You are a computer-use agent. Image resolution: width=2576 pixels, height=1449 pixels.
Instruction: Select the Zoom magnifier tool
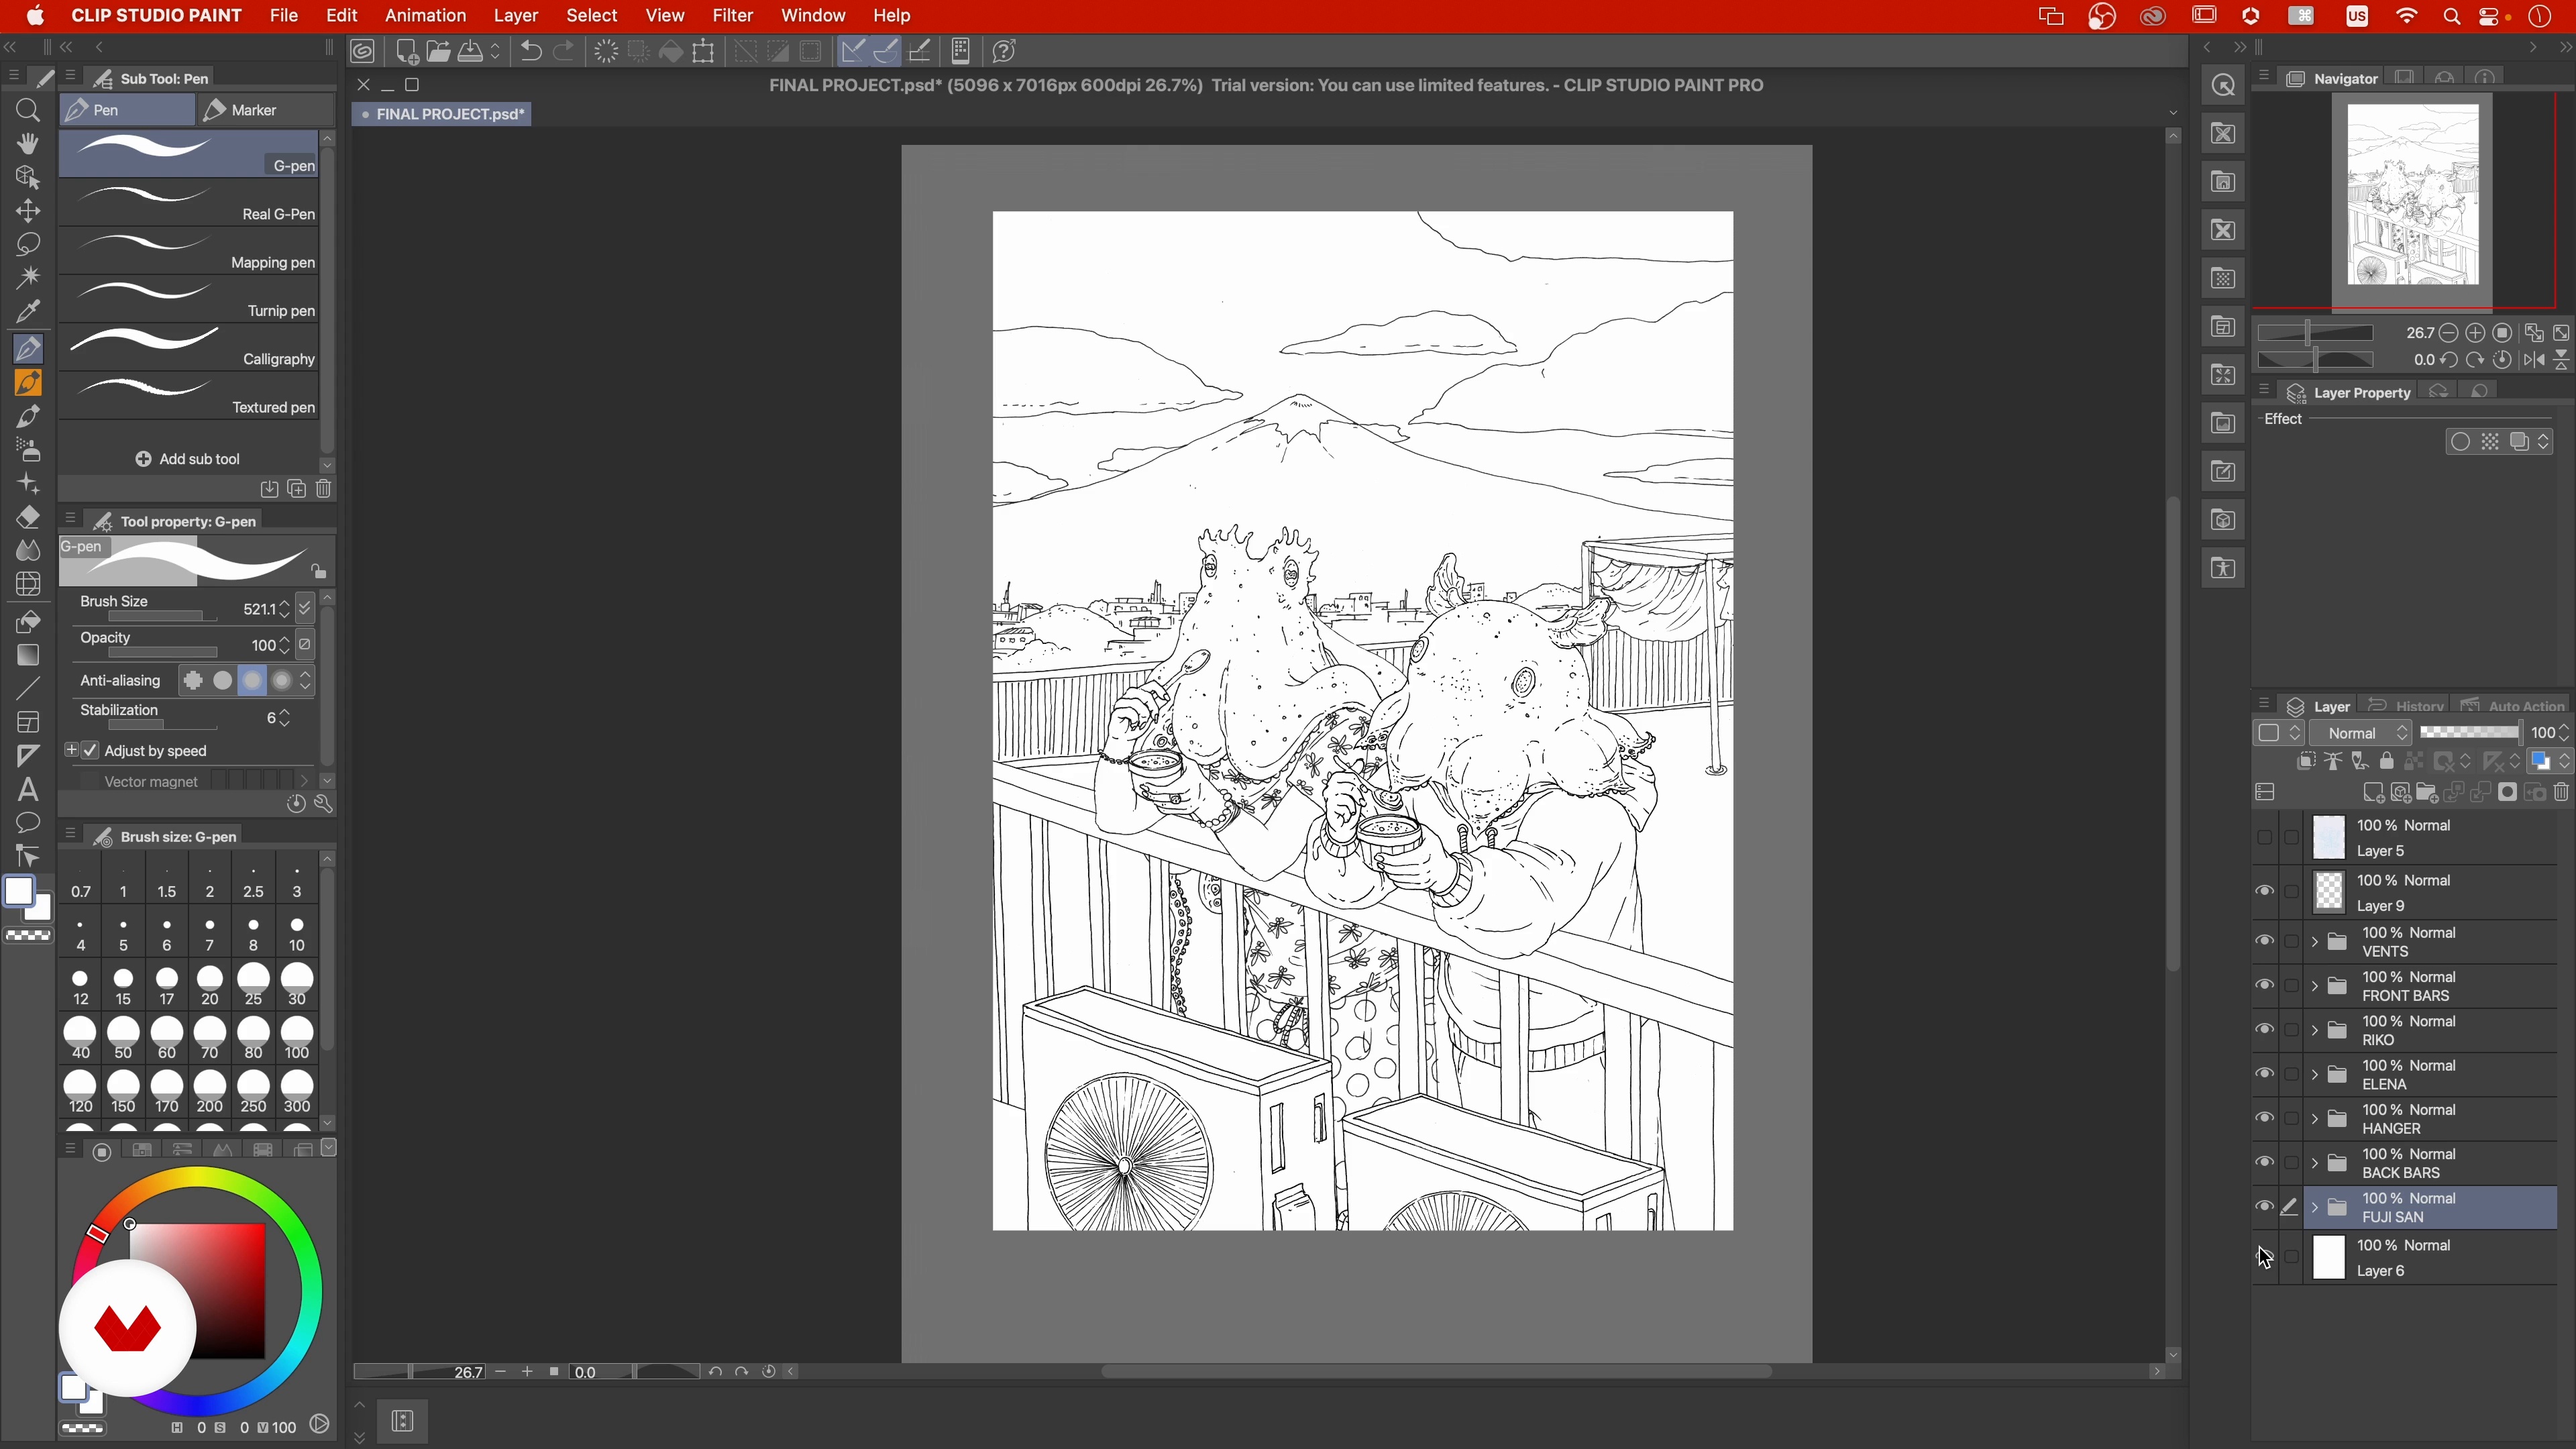(28, 110)
